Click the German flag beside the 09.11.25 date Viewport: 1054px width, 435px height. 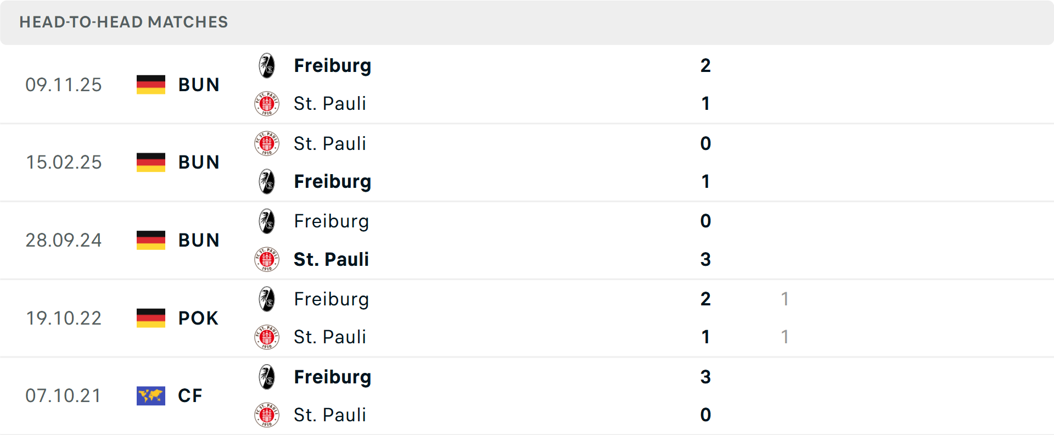tap(150, 85)
